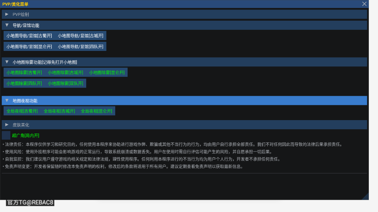Check the 超广角[局内开] checkbox
The image size is (378, 212).
point(6,135)
